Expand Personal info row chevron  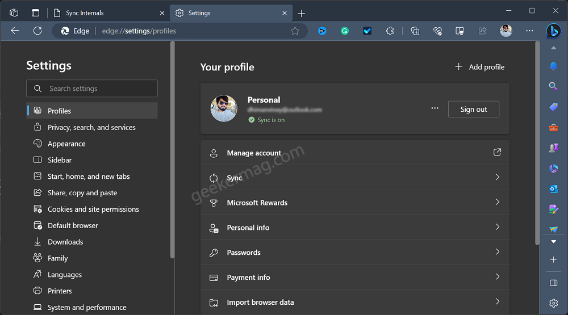[x=498, y=227]
